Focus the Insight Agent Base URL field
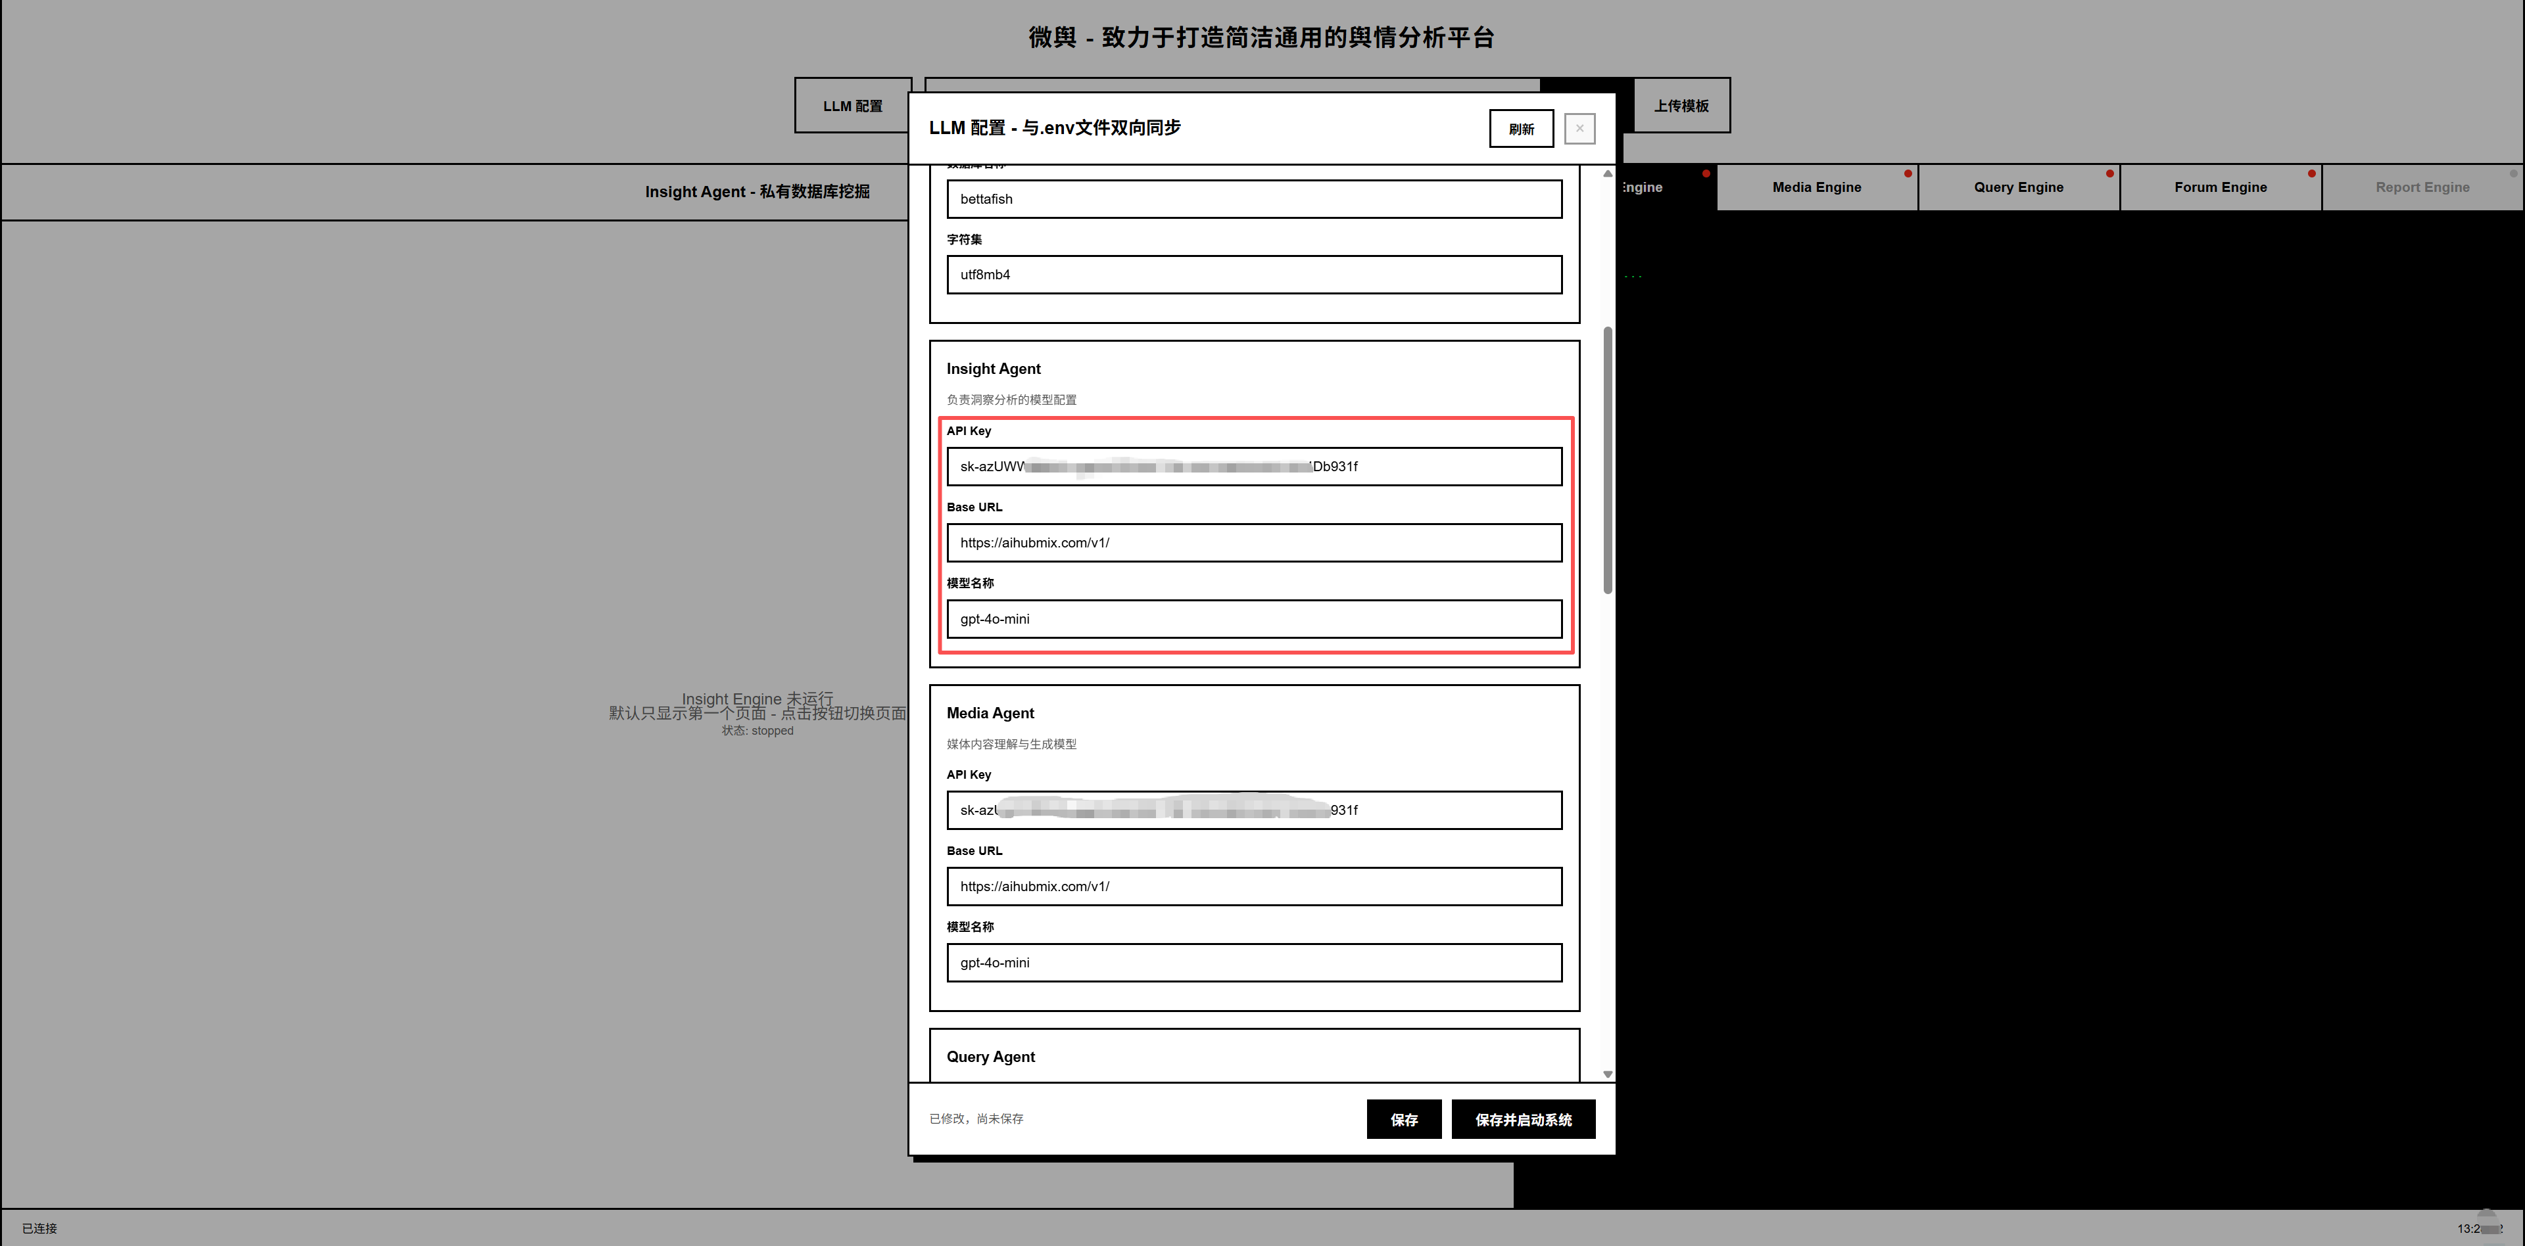2525x1246 pixels. point(1254,543)
